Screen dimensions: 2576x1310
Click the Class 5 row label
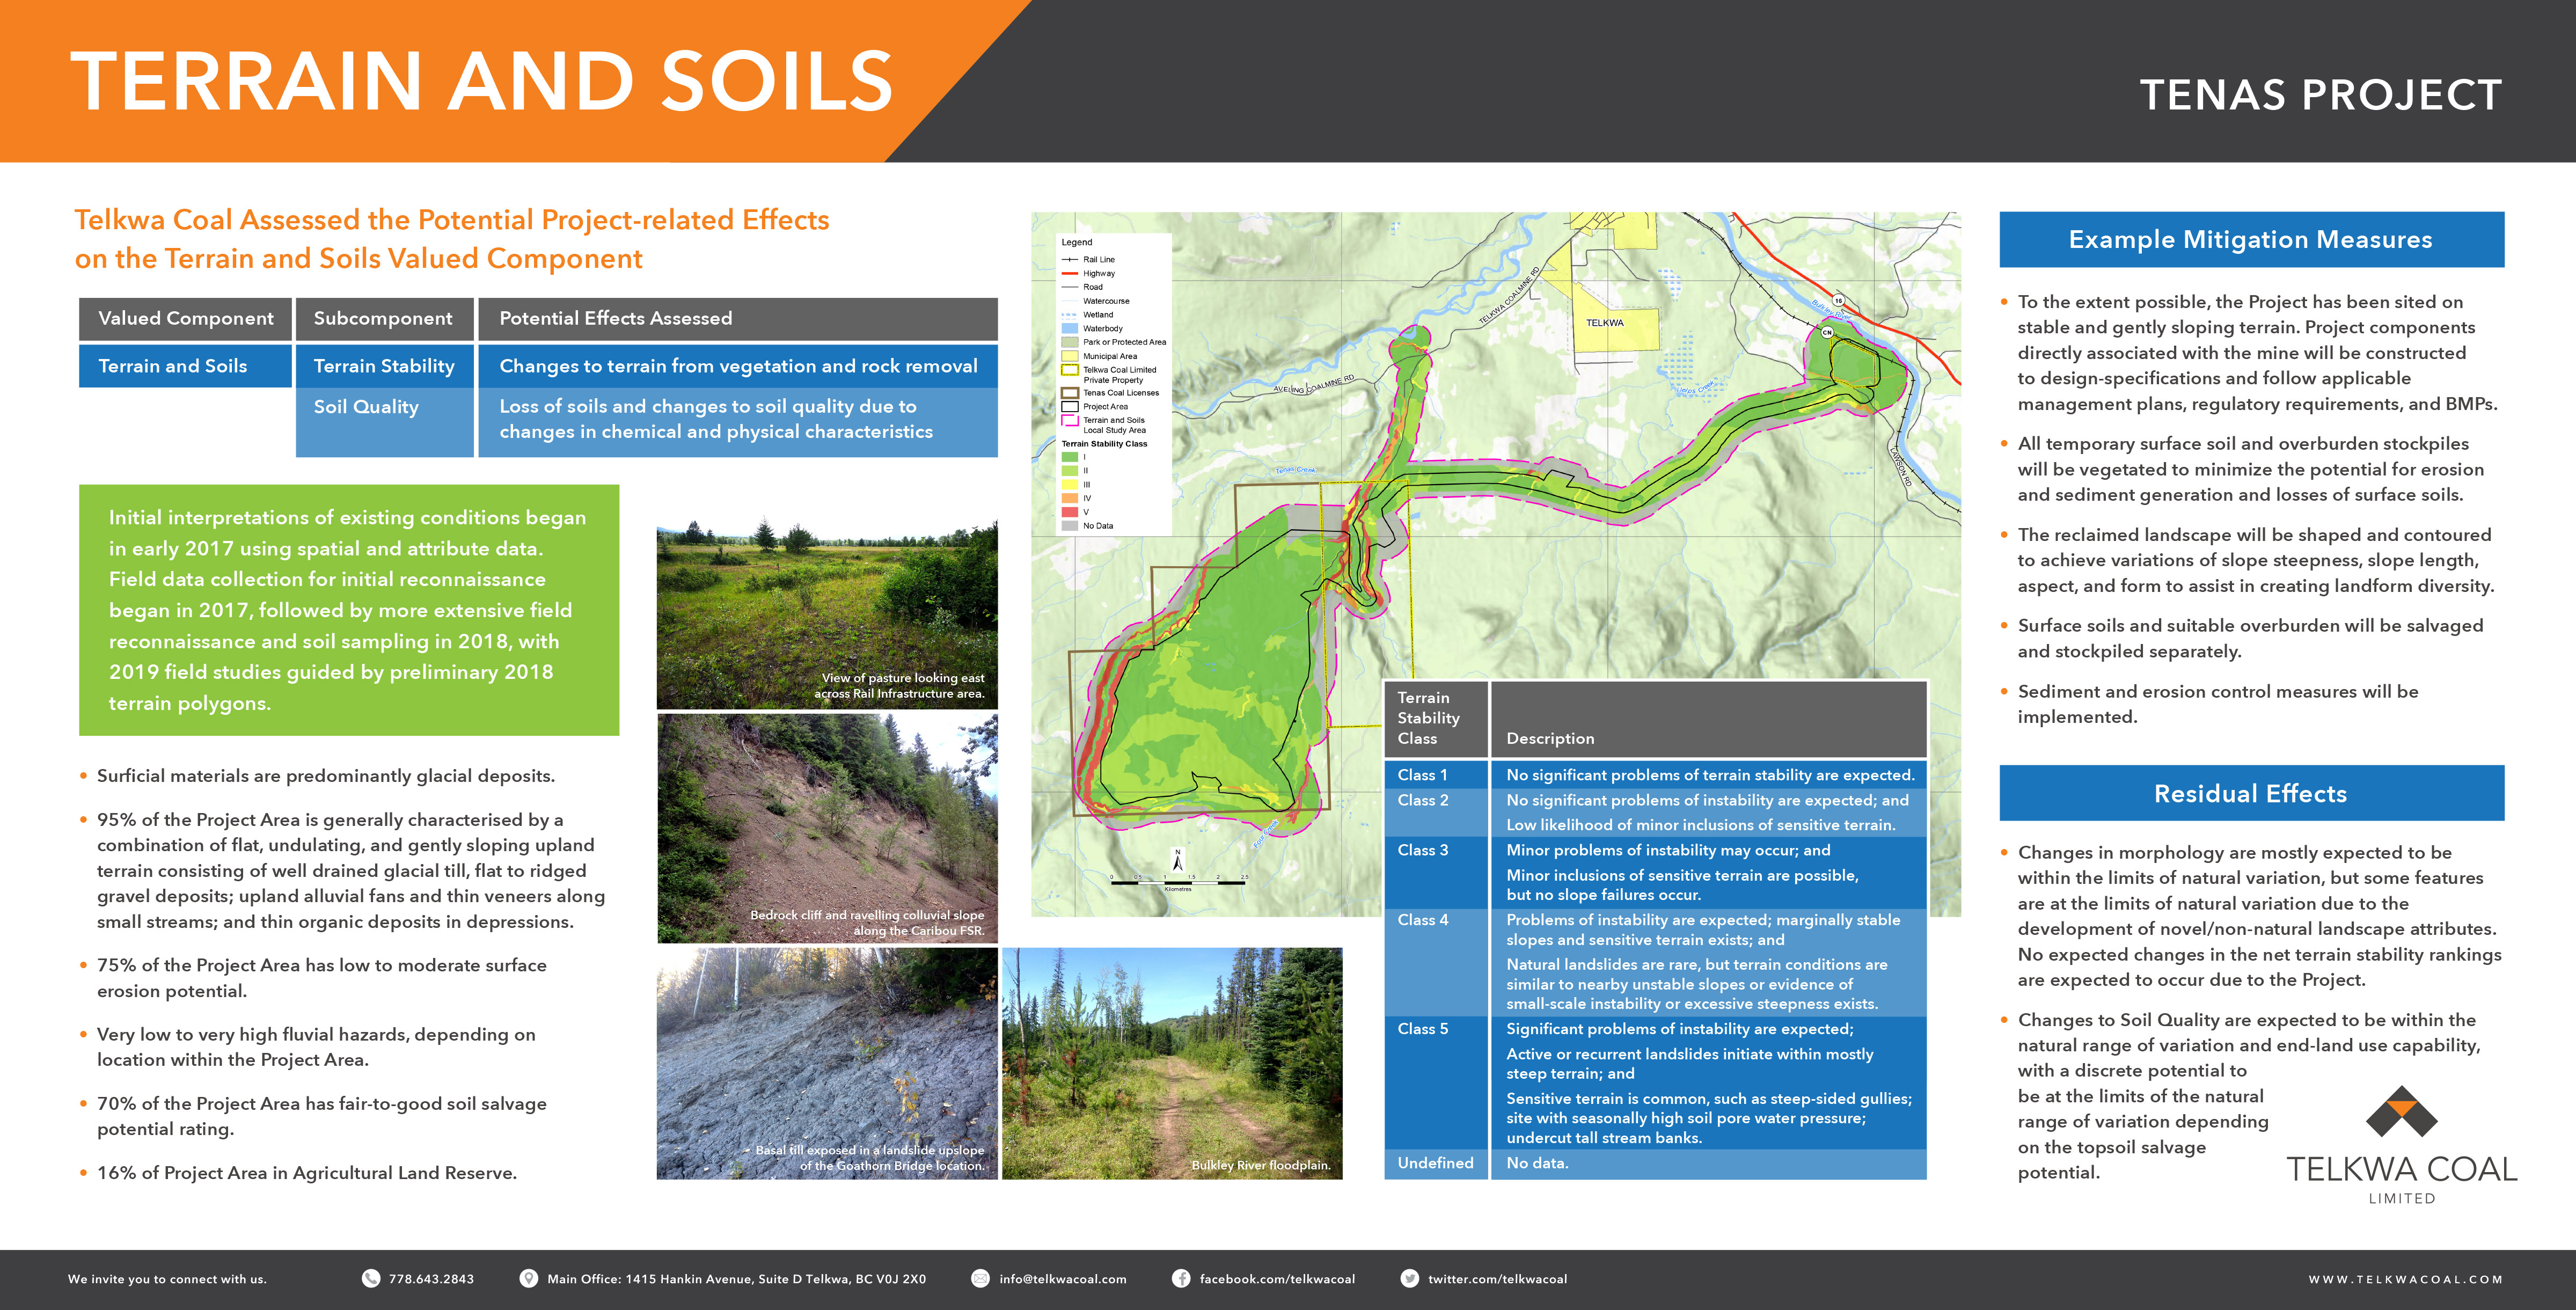click(1422, 1029)
